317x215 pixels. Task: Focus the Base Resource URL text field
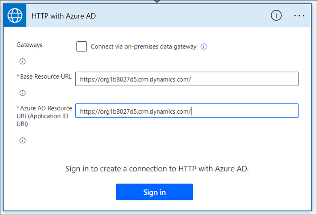(187, 79)
